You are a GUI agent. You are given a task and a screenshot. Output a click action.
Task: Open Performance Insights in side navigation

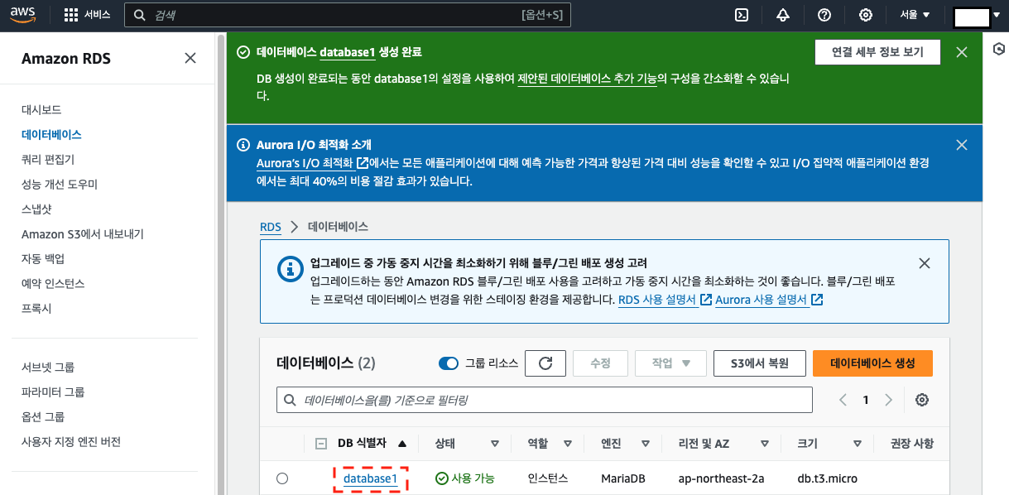pyautogui.click(x=60, y=184)
